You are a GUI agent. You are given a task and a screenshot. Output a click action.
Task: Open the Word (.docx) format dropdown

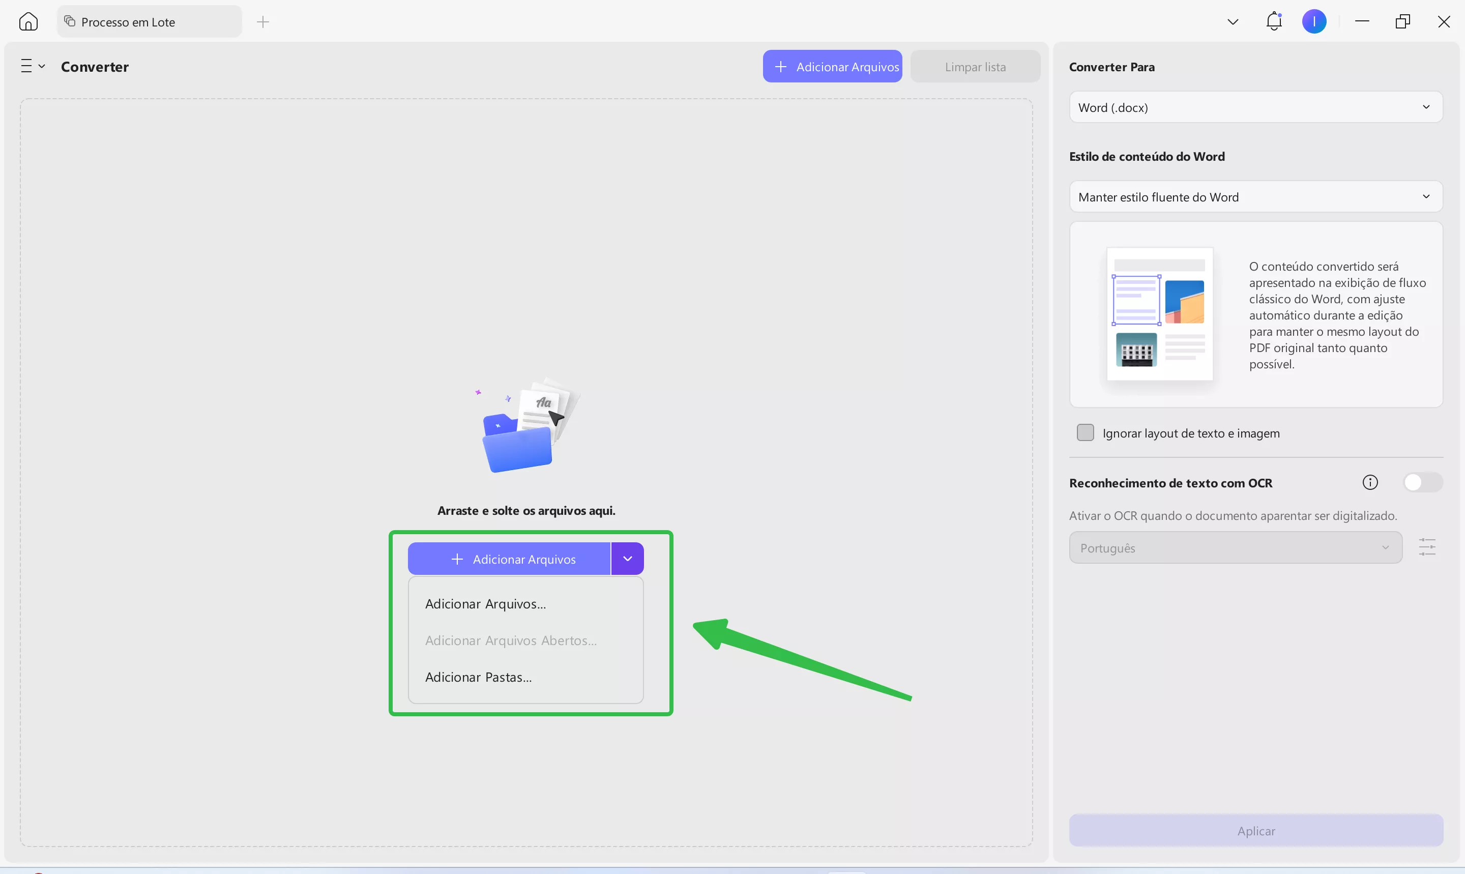(x=1255, y=107)
